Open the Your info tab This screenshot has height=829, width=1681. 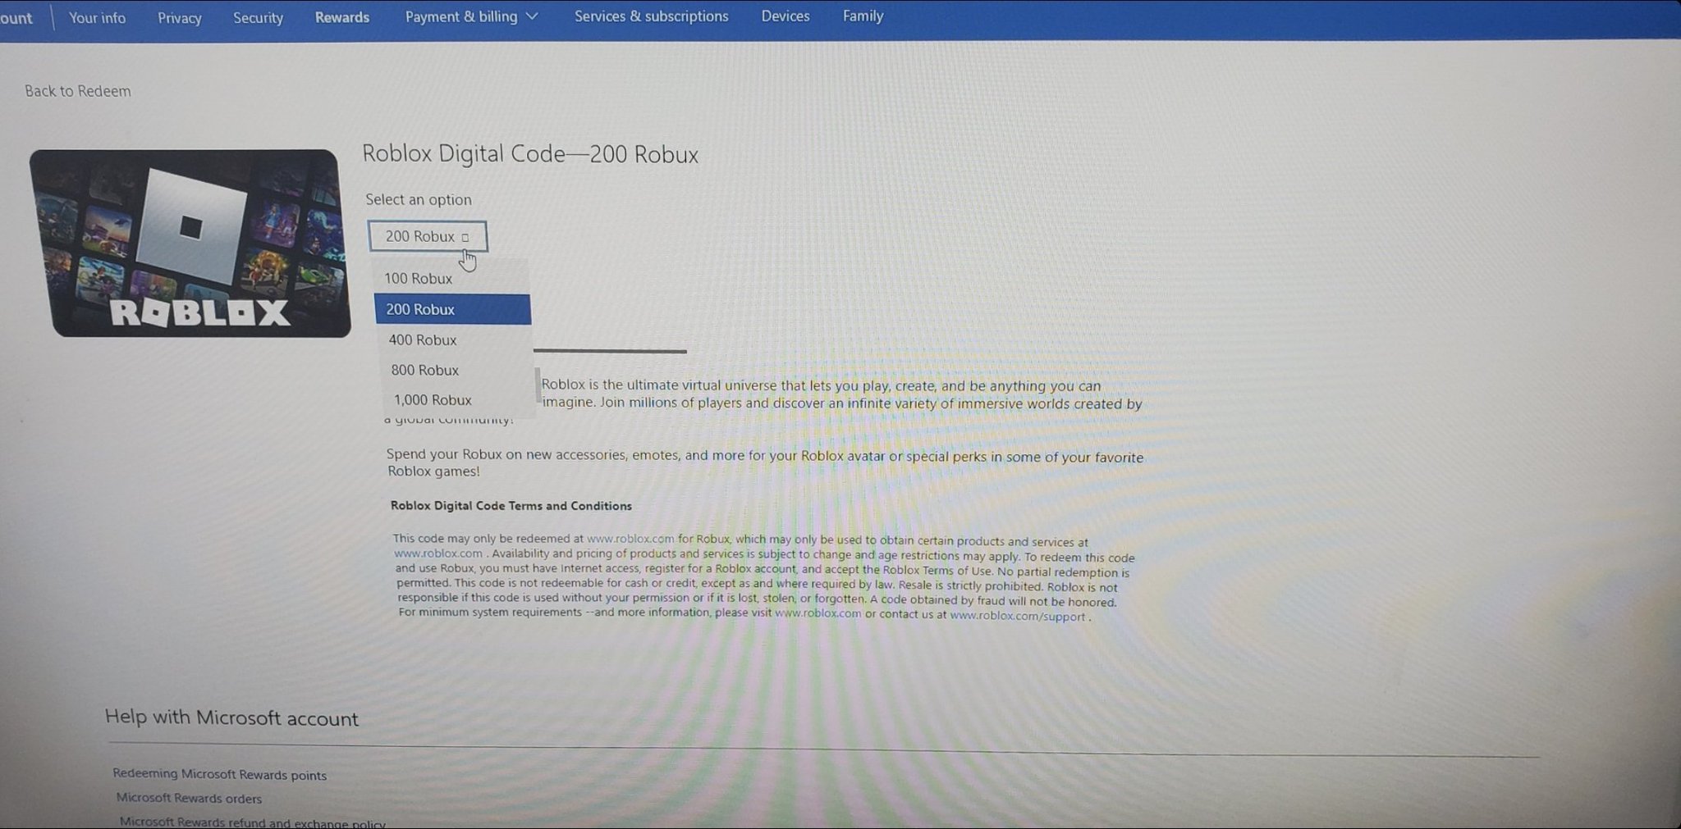pyautogui.click(x=97, y=17)
